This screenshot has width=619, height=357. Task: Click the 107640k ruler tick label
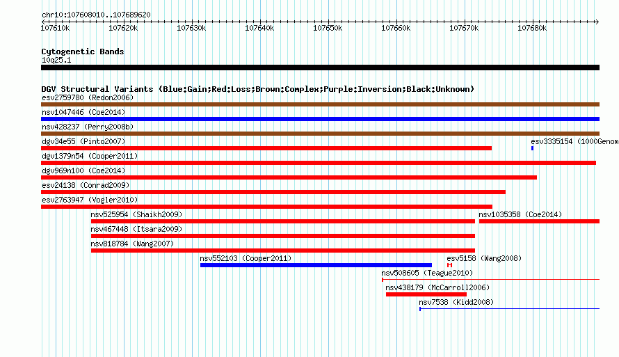click(x=259, y=28)
